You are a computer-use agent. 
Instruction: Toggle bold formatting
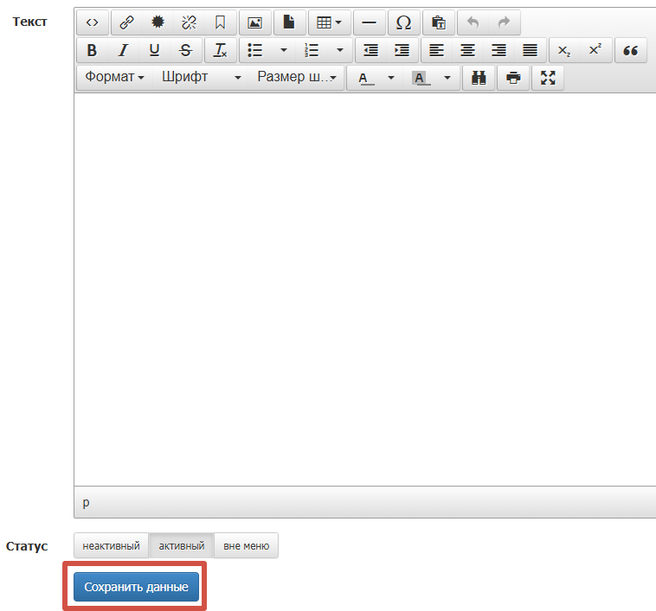pyautogui.click(x=93, y=50)
